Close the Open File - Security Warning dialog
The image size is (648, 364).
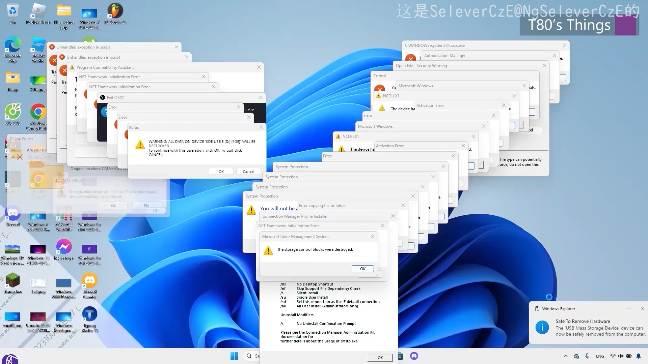pos(544,65)
